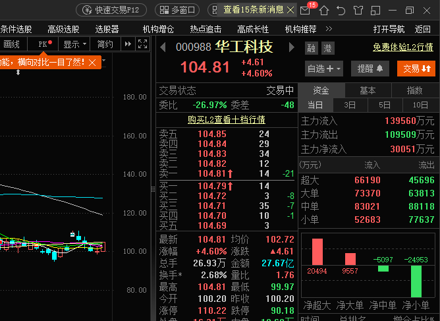Switch to the 基本 tab
440x321 pixels.
[x=368, y=90]
